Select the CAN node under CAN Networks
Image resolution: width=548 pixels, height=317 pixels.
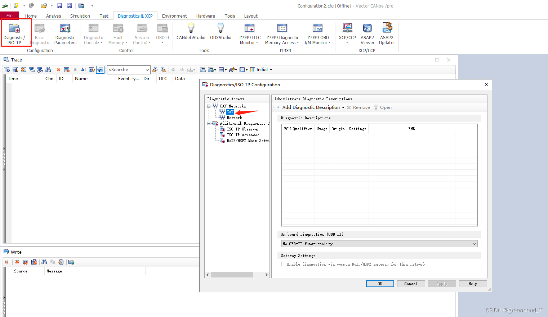230,112
